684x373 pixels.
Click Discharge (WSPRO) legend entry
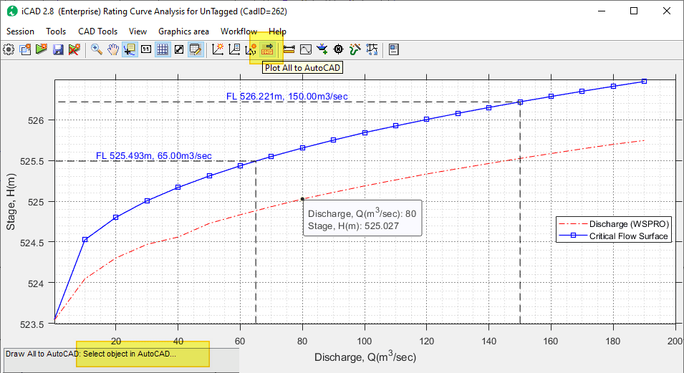coord(628,224)
